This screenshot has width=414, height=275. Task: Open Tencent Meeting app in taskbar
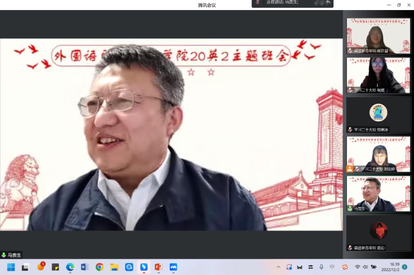pyautogui.click(x=173, y=267)
